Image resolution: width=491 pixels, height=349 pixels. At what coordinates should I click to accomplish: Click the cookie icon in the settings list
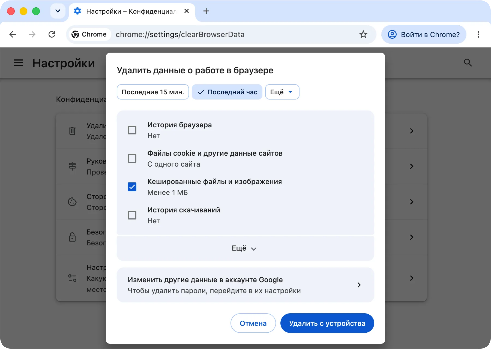(72, 202)
